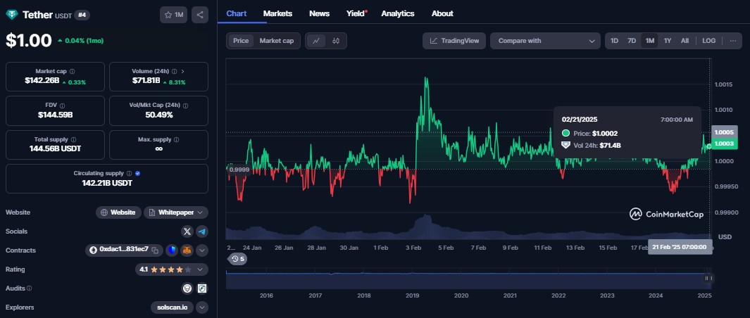Click the historical range navigator at 2019
The image size is (750, 318).
[412, 295]
